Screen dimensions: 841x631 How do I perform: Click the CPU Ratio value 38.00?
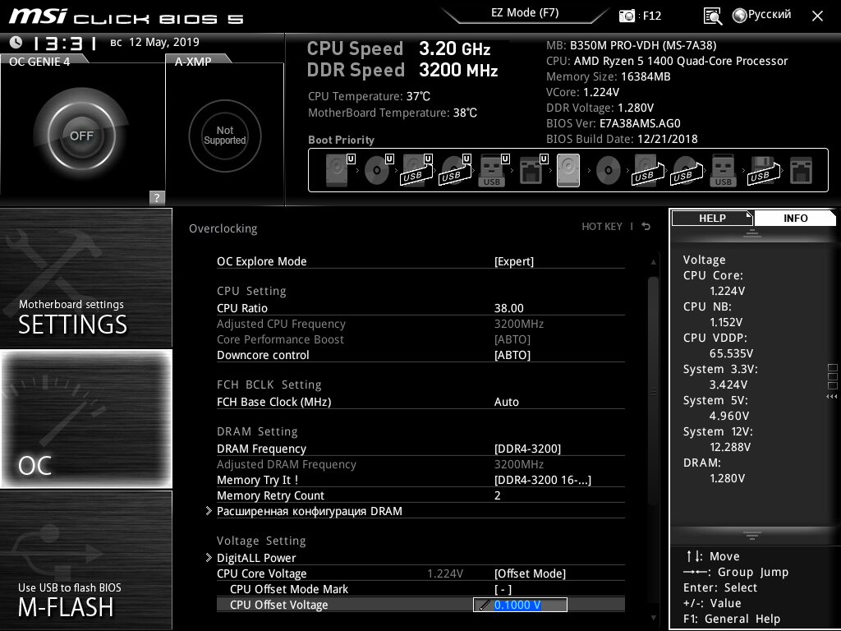pyautogui.click(x=509, y=308)
